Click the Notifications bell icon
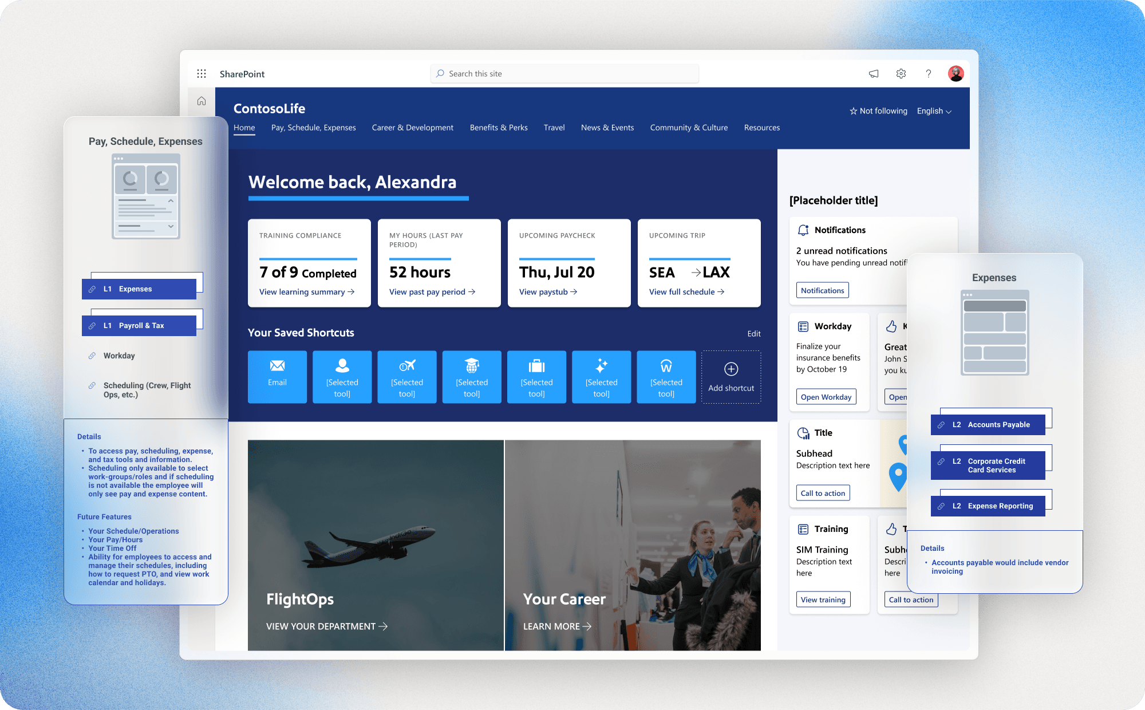This screenshot has width=1145, height=710. (803, 230)
